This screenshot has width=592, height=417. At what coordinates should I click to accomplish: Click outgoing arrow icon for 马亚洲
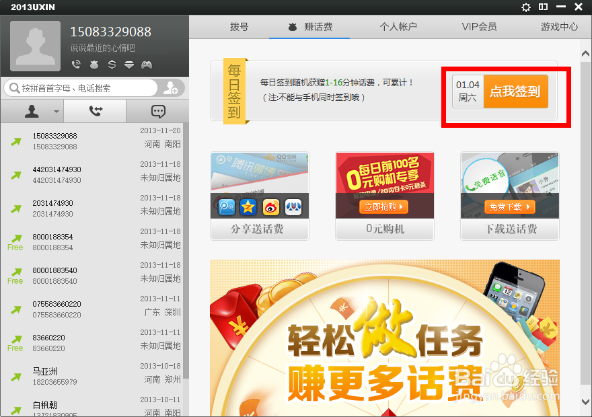pos(16,377)
